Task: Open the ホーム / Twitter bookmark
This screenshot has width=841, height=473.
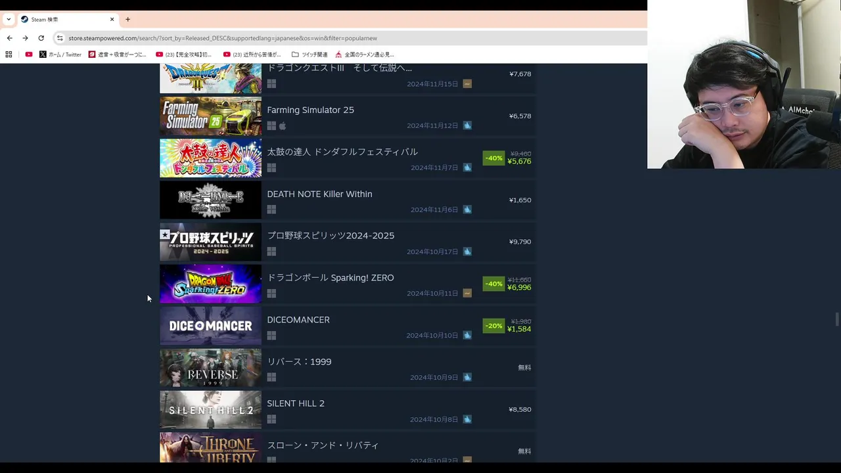Action: coord(60,55)
